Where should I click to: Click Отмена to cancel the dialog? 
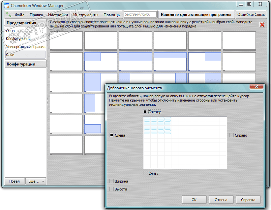(x=221, y=200)
